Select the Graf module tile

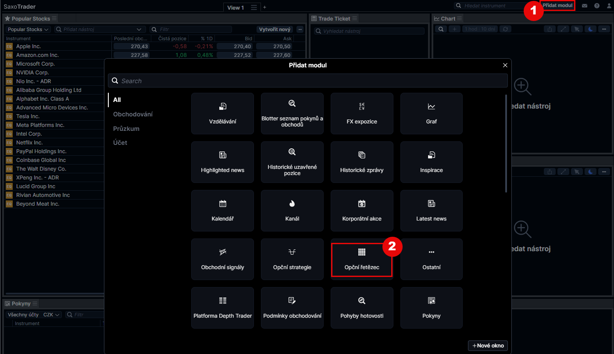coord(431,113)
